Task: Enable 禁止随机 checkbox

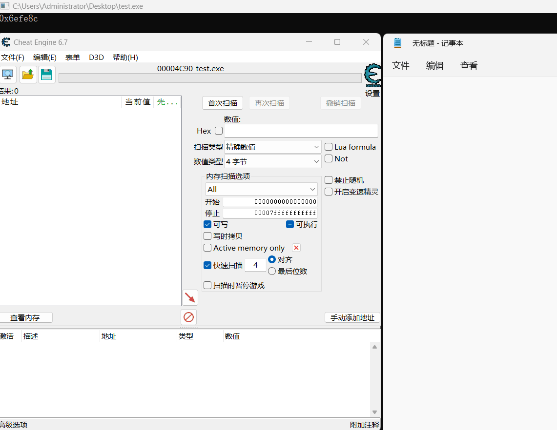Action: (329, 180)
